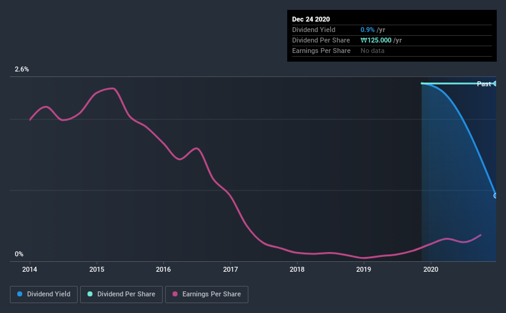
Task: Click the 0.9% Dividend Yield tooltip value
Action: [367, 30]
